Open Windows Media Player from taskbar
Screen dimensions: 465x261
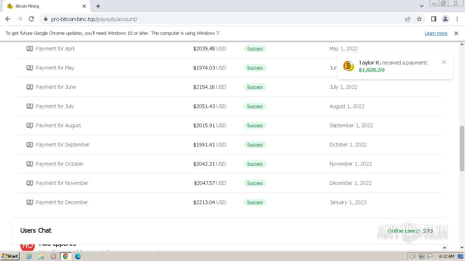tap(53, 256)
